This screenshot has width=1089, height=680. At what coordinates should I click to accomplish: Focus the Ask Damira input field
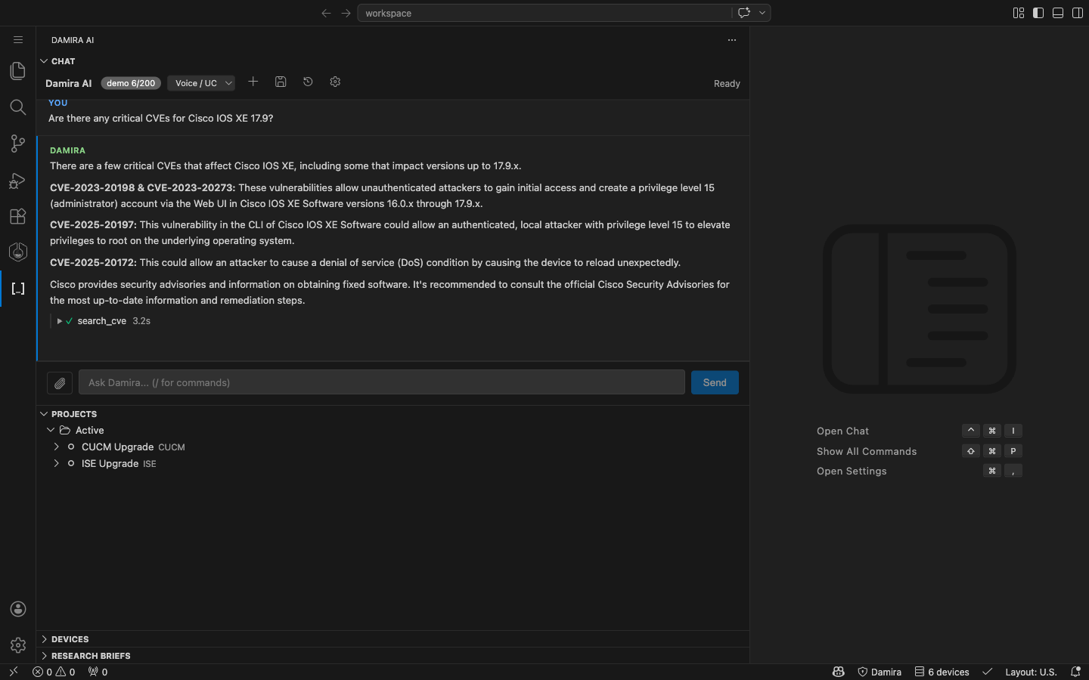coord(382,382)
